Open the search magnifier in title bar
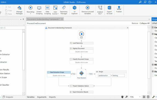Viewport: 157px width, 100px height. [140, 2]
